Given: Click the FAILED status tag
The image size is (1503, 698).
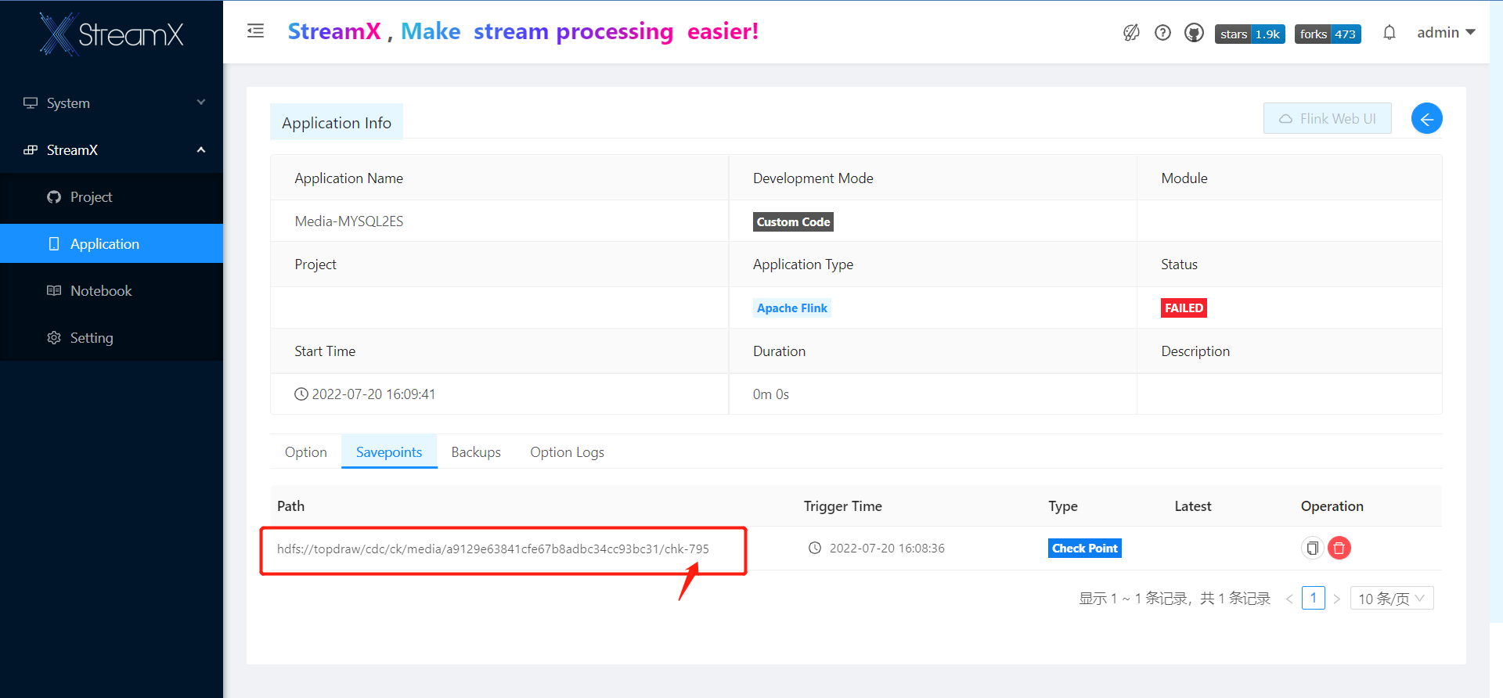Looking at the screenshot, I should click(1184, 308).
